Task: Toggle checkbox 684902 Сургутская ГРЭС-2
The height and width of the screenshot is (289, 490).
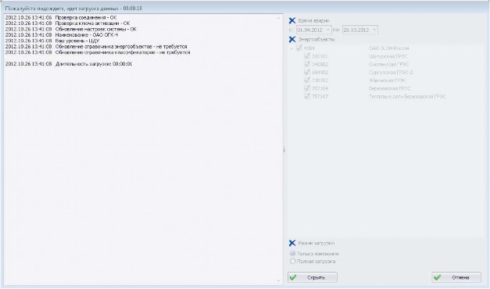Action: (307, 72)
